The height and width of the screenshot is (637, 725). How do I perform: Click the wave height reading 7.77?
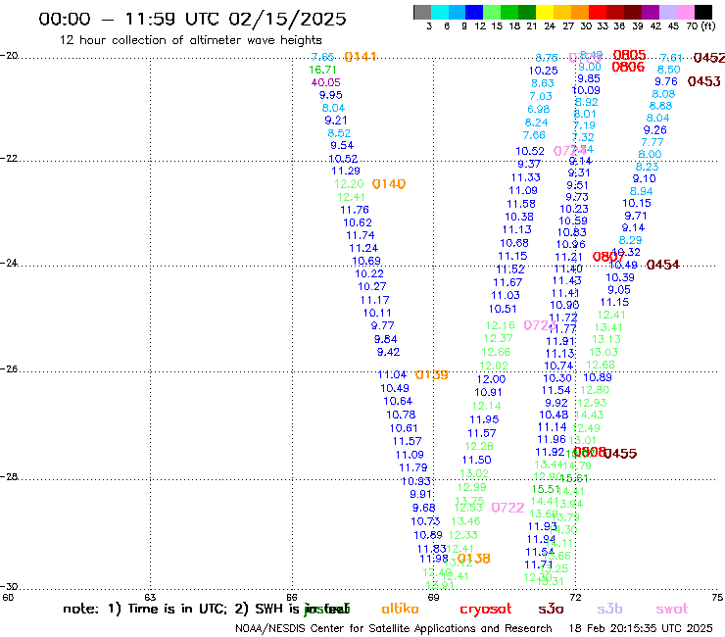[x=652, y=142]
